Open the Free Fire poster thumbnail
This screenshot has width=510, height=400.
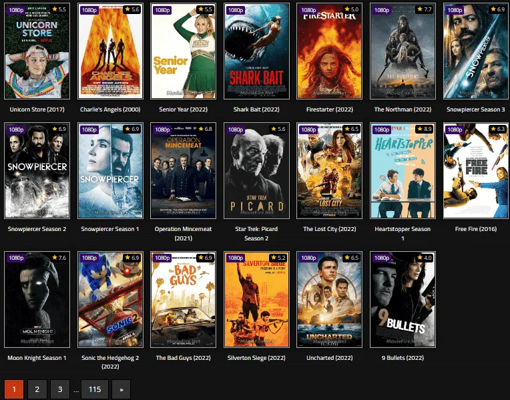click(x=476, y=170)
